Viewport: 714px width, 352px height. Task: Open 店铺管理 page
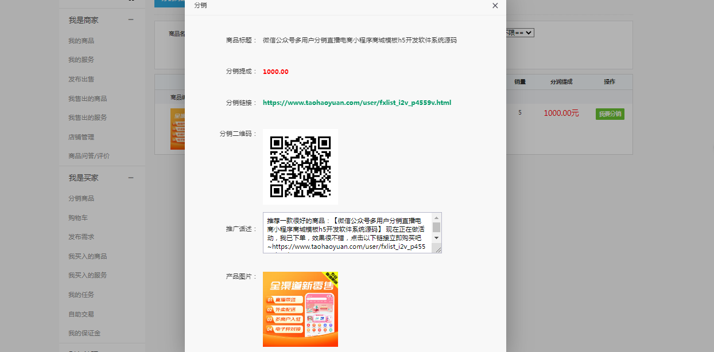(81, 137)
